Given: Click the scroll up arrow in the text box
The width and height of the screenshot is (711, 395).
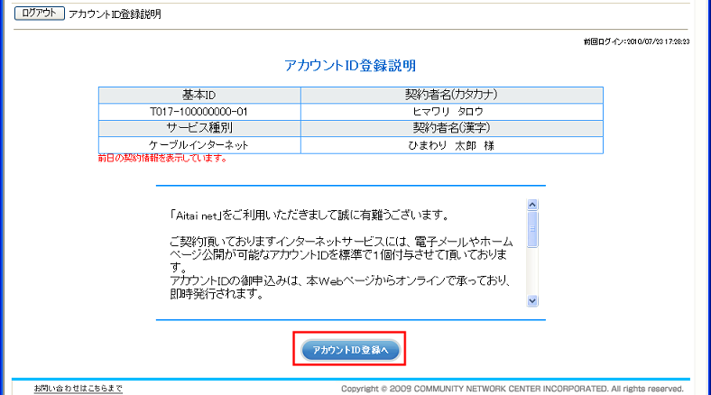Looking at the screenshot, I should pyautogui.click(x=531, y=205).
